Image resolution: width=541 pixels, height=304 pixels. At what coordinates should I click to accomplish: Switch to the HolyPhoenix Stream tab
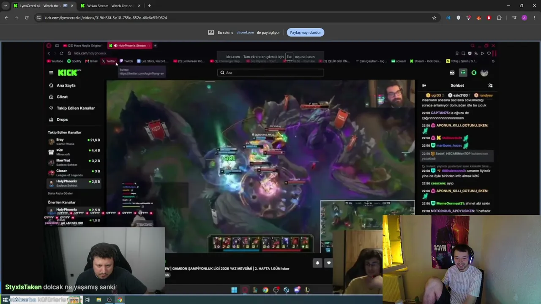point(129,46)
